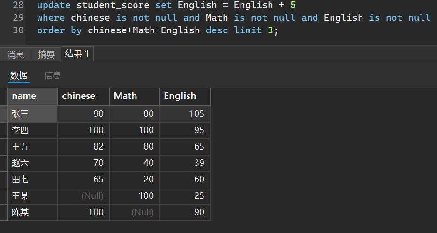Click the row selector beside 李四
The image size is (437, 233).
[3, 130]
